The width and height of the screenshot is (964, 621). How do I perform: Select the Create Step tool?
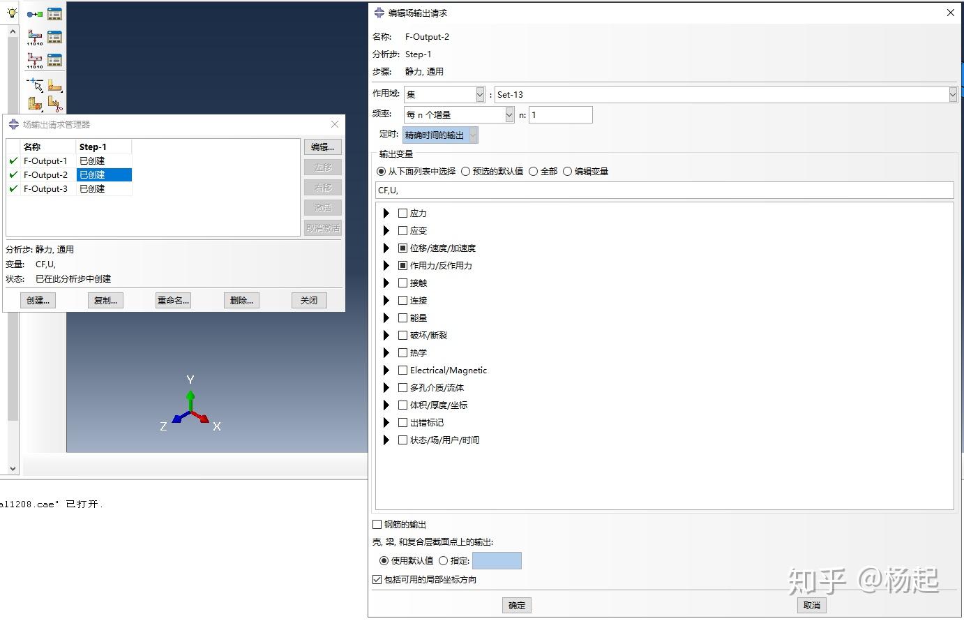(x=35, y=14)
